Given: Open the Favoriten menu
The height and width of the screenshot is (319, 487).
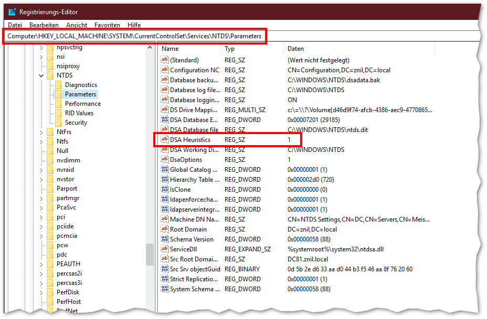Looking at the screenshot, I should (x=107, y=25).
